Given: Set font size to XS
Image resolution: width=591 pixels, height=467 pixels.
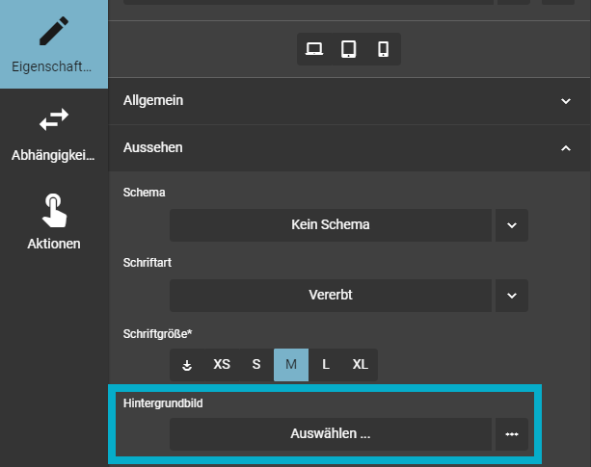Looking at the screenshot, I should coord(222,365).
